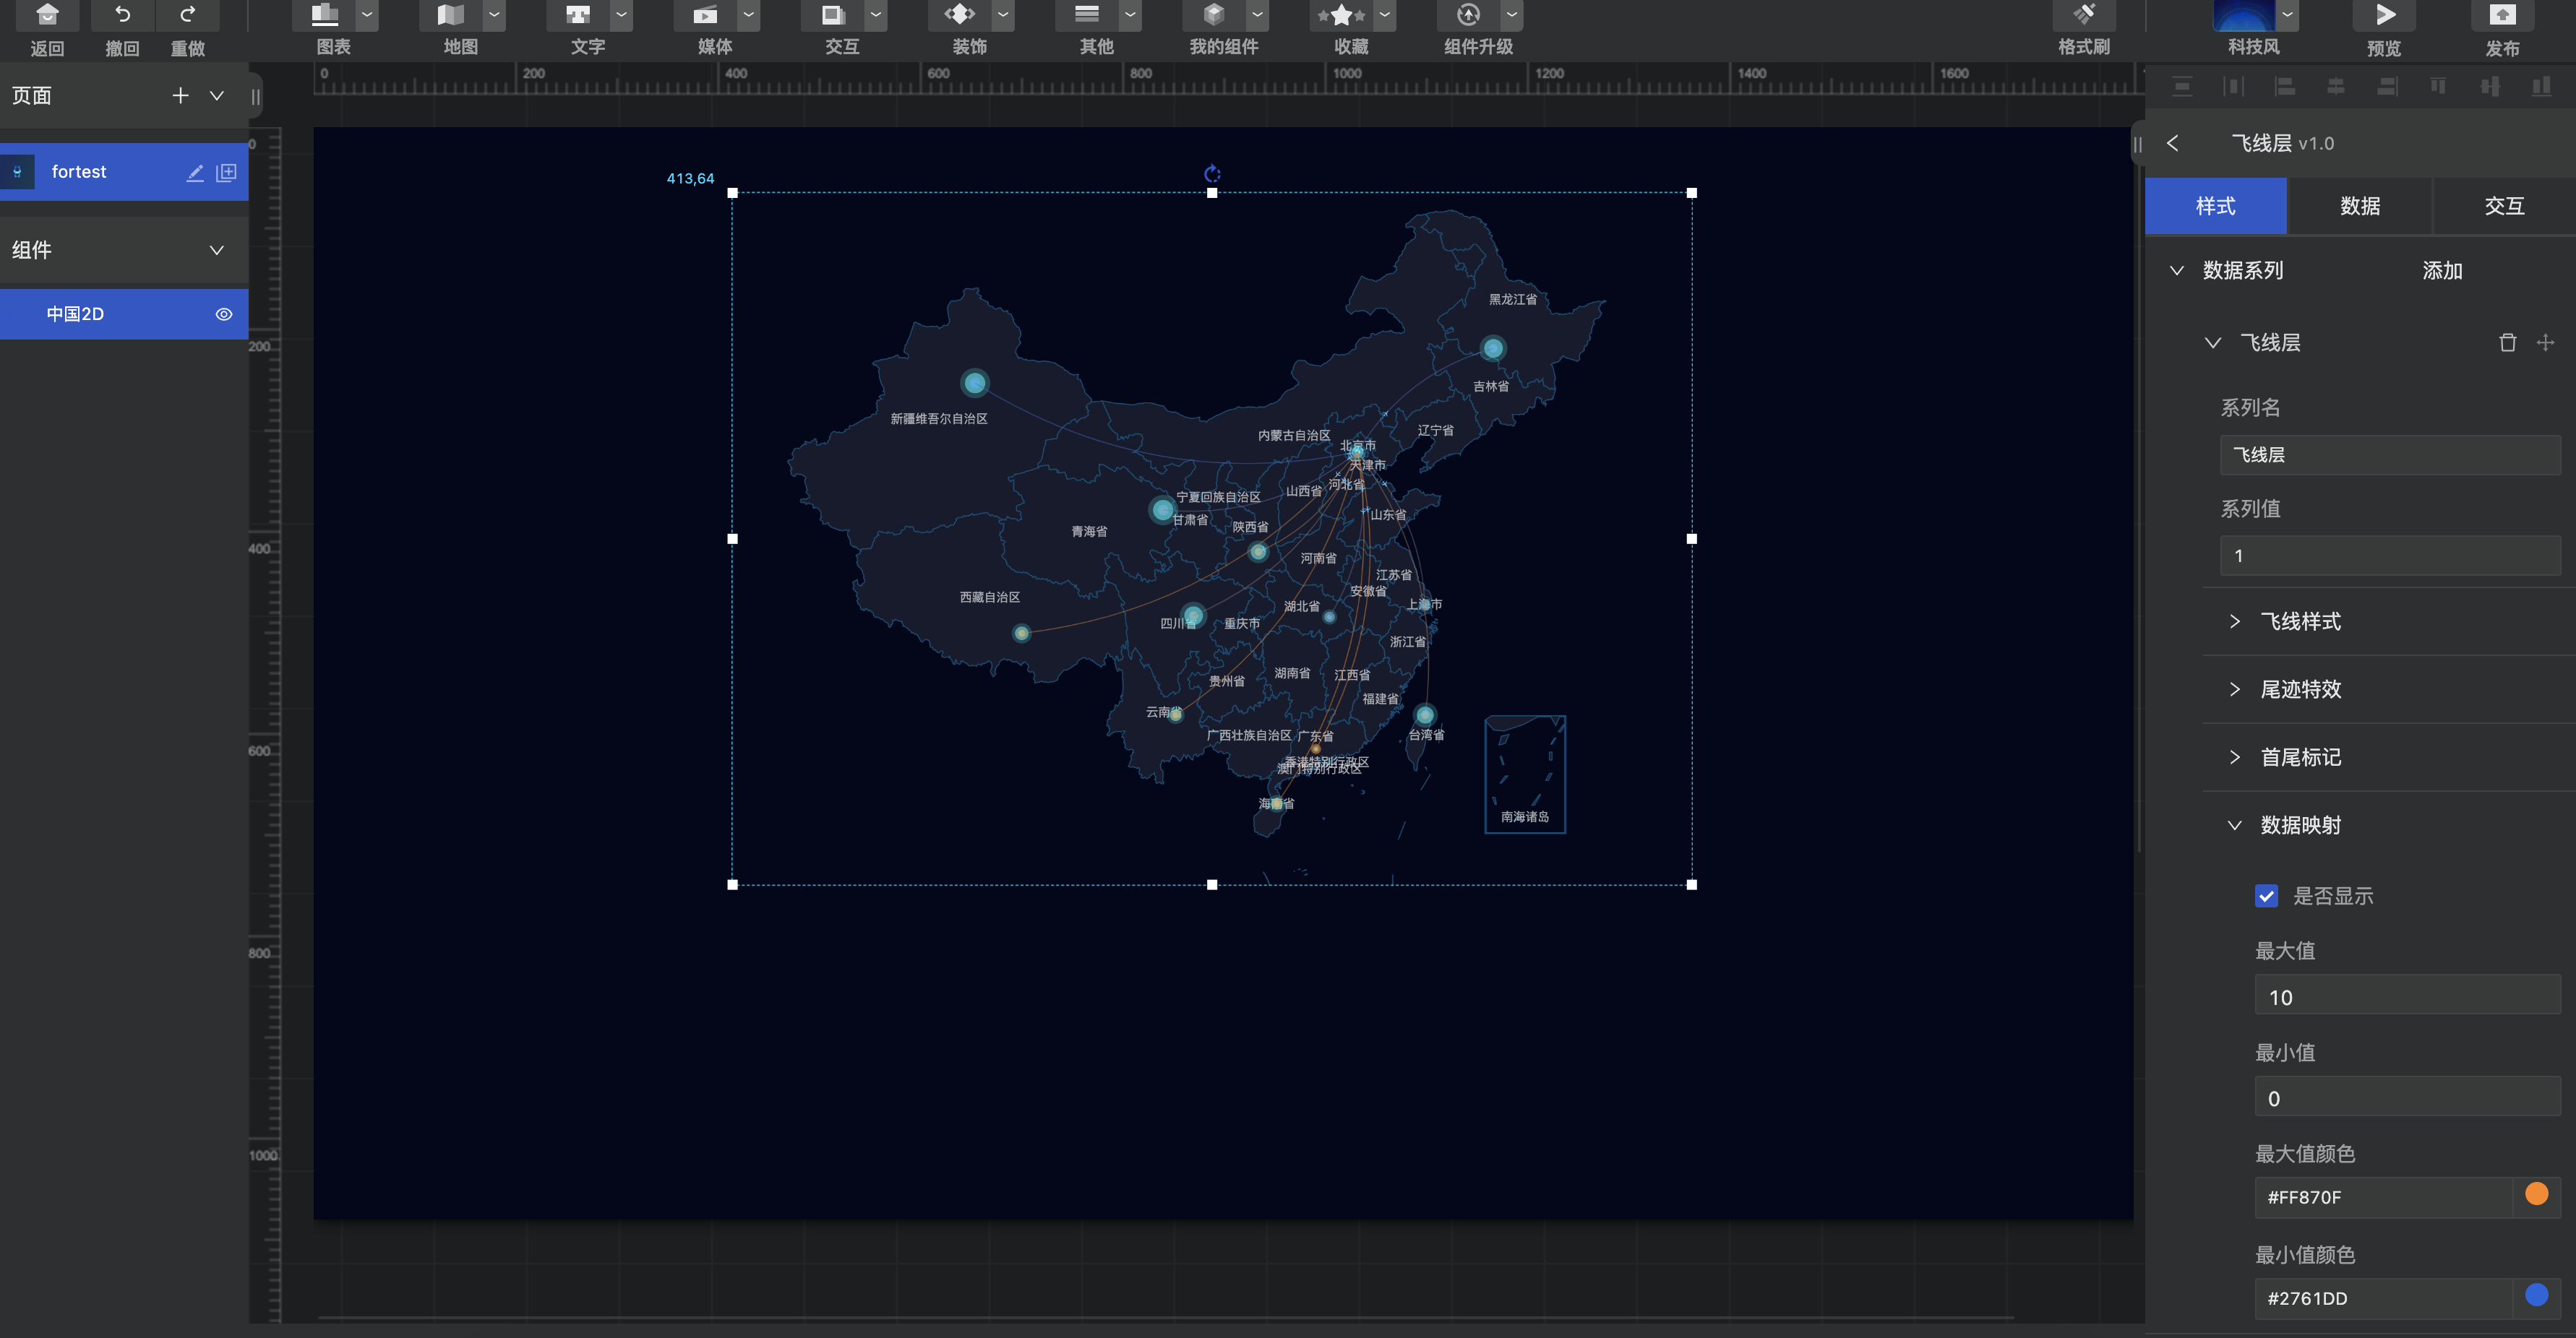Open the 图表 chart component icon

[x=324, y=15]
